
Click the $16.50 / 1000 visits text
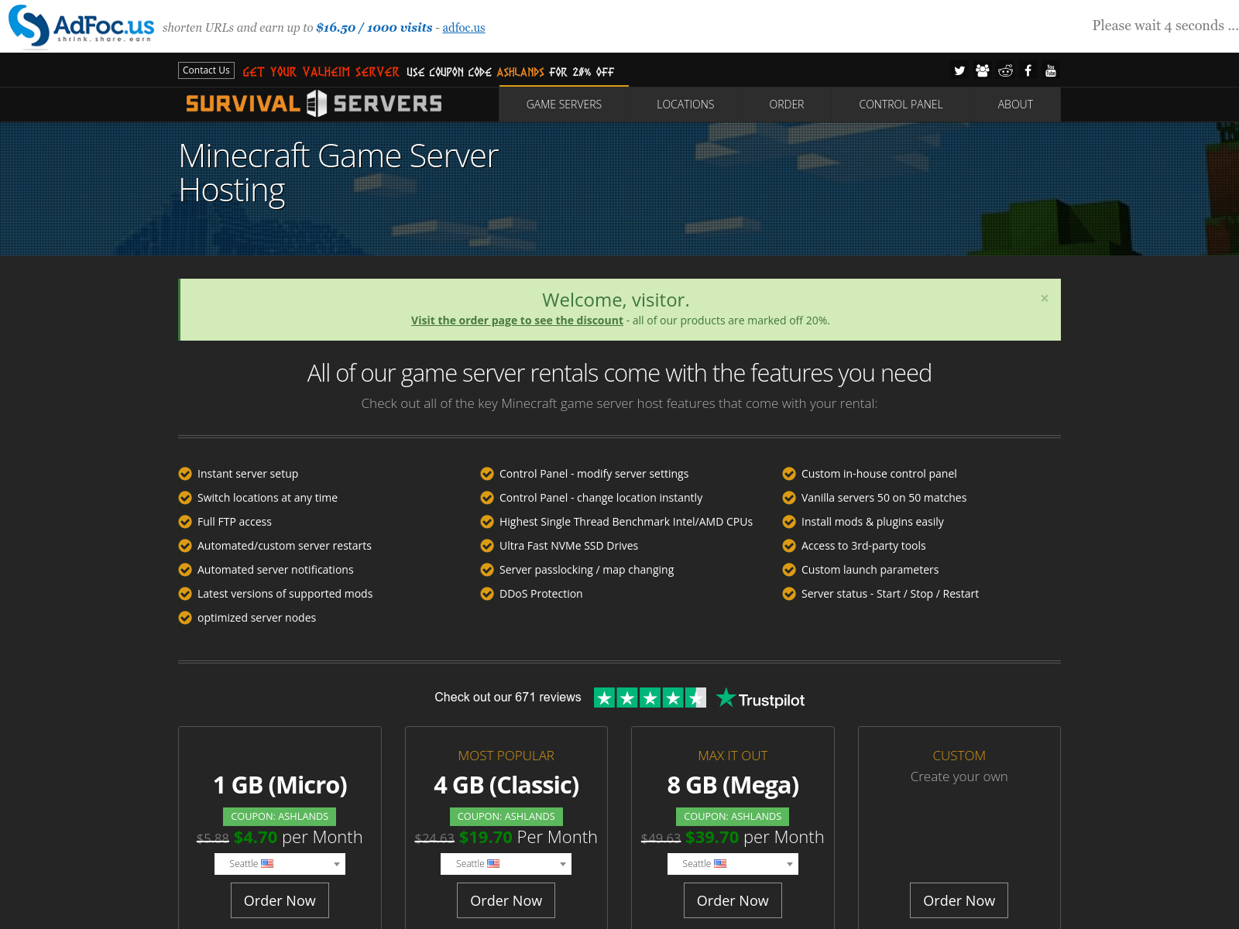pyautogui.click(x=374, y=28)
